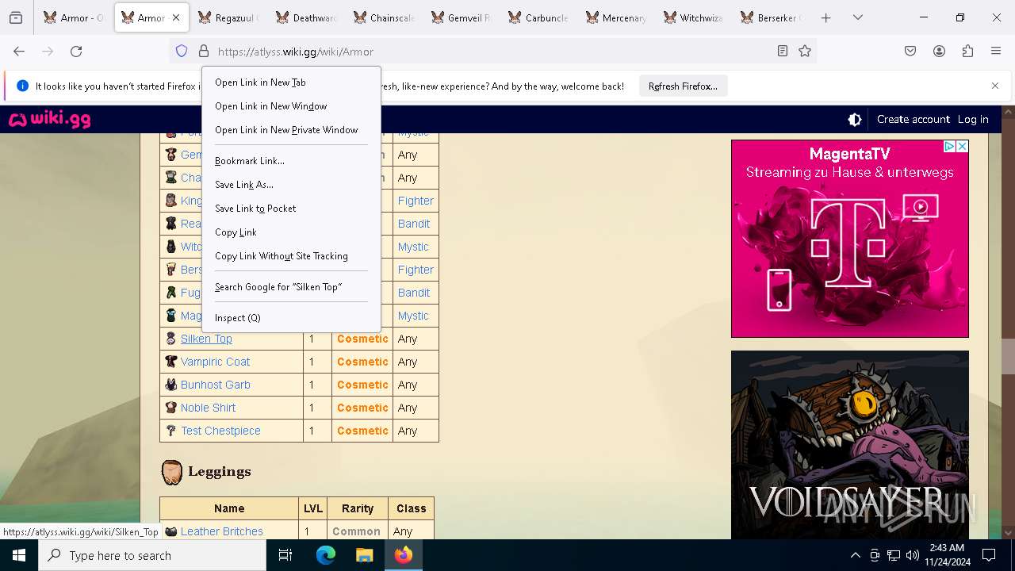The height and width of the screenshot is (571, 1015).
Task: Click the Bandit class link in Rea row
Action: pos(414,224)
